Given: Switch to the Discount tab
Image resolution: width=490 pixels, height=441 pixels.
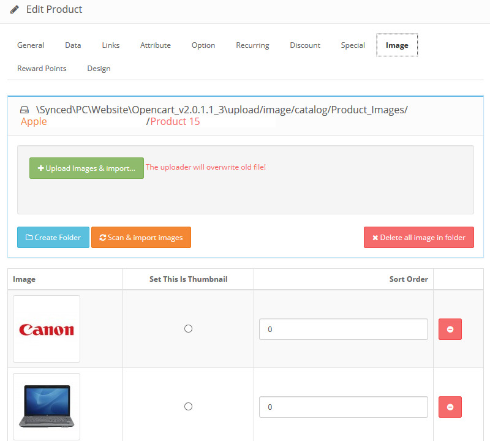Looking at the screenshot, I should coord(305,45).
